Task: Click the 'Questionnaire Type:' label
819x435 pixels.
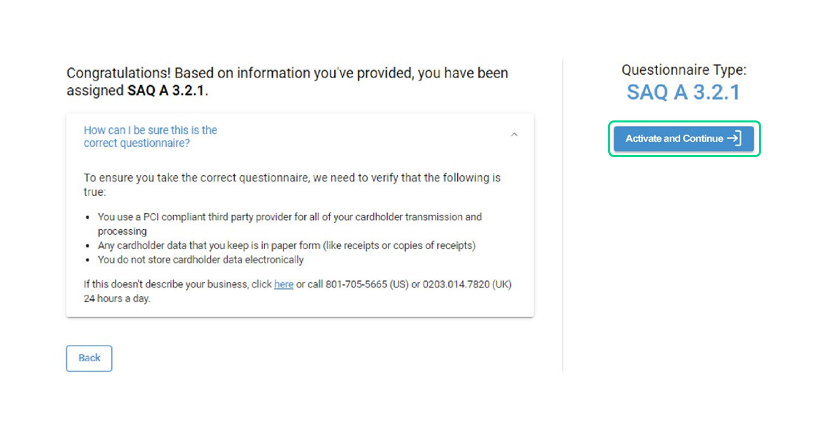Action: (684, 70)
